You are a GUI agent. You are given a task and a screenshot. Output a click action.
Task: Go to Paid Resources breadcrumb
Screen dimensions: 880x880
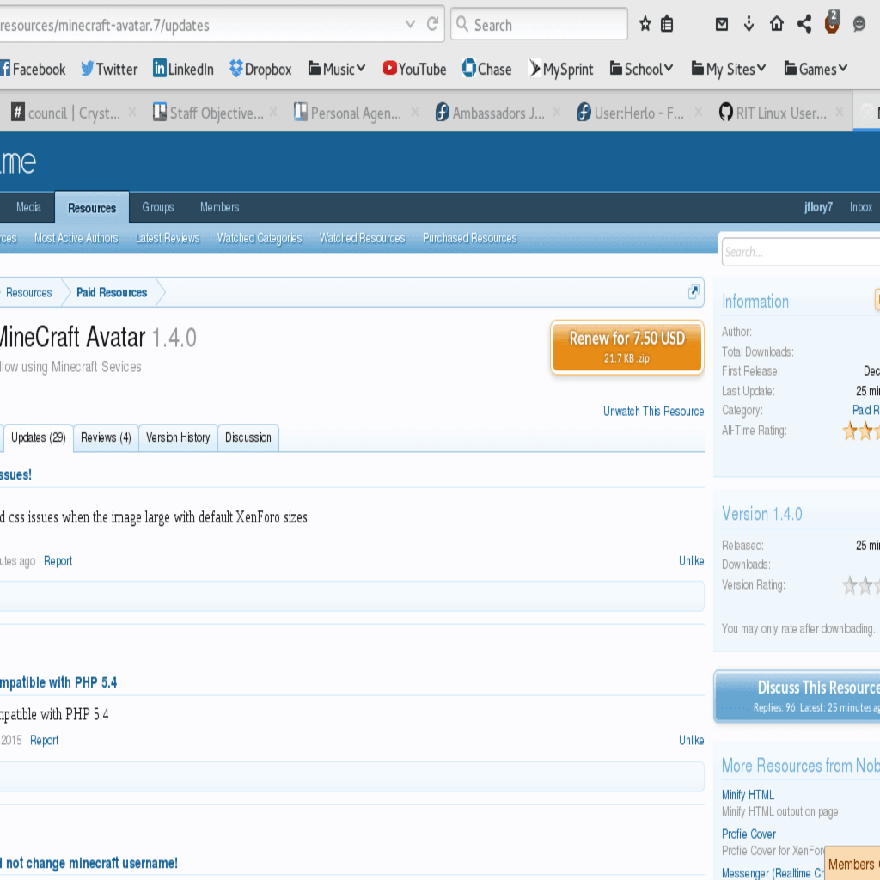coord(112,292)
